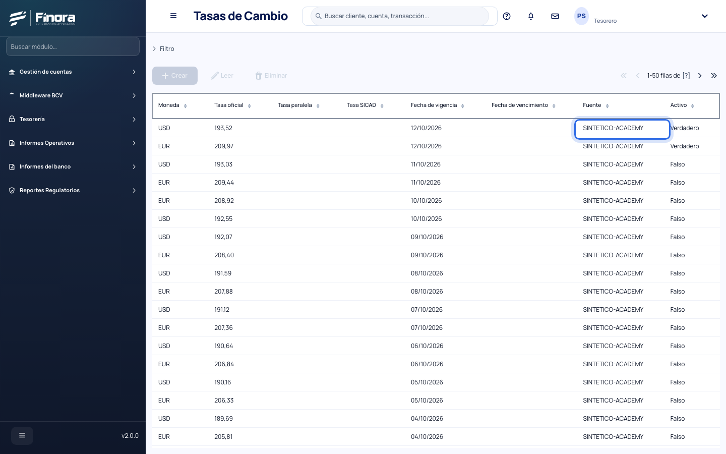Focus the Buscar cliente, cuenta, transacción field

(400, 16)
